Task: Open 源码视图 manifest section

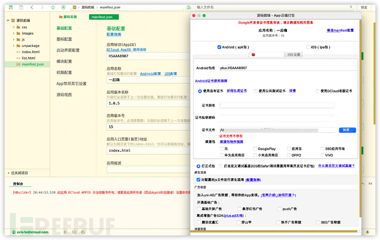Action: (64, 95)
